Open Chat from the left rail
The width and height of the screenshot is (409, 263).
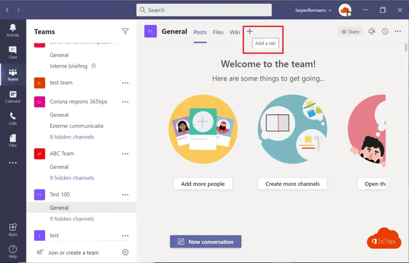pos(13,52)
